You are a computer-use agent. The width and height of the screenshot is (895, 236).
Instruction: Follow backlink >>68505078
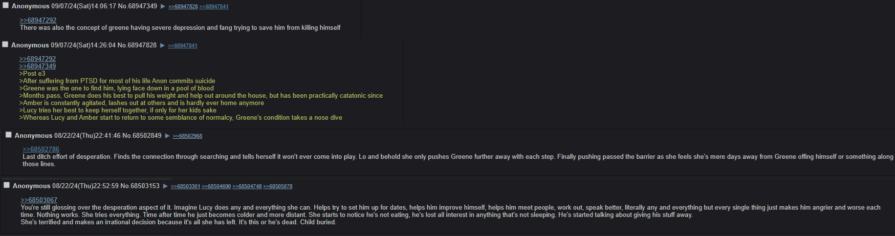(278, 186)
